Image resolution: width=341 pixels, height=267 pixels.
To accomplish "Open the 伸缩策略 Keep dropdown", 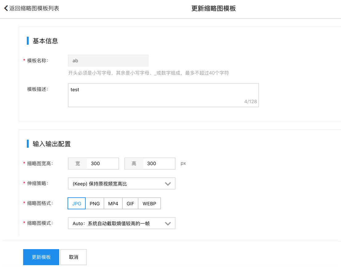I will tap(117, 184).
